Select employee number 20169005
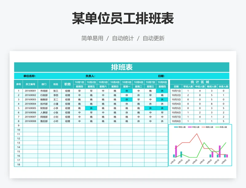 [x=30, y=108]
